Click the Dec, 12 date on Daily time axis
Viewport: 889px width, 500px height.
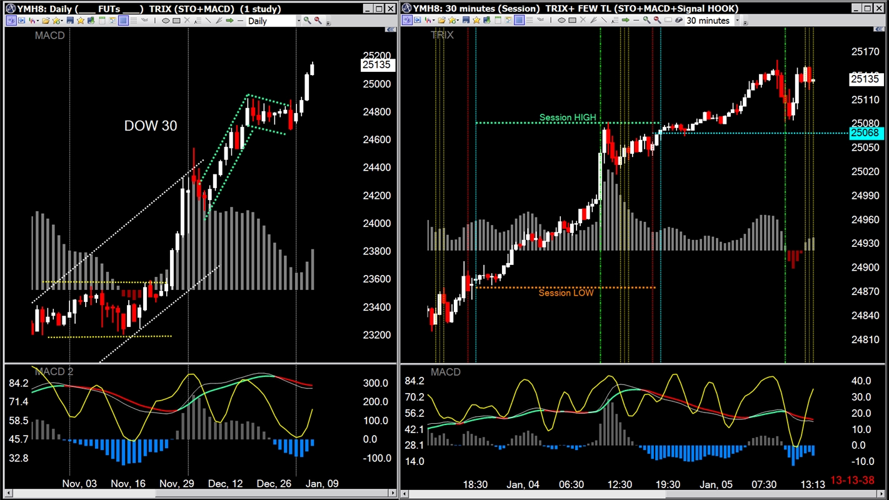click(226, 484)
